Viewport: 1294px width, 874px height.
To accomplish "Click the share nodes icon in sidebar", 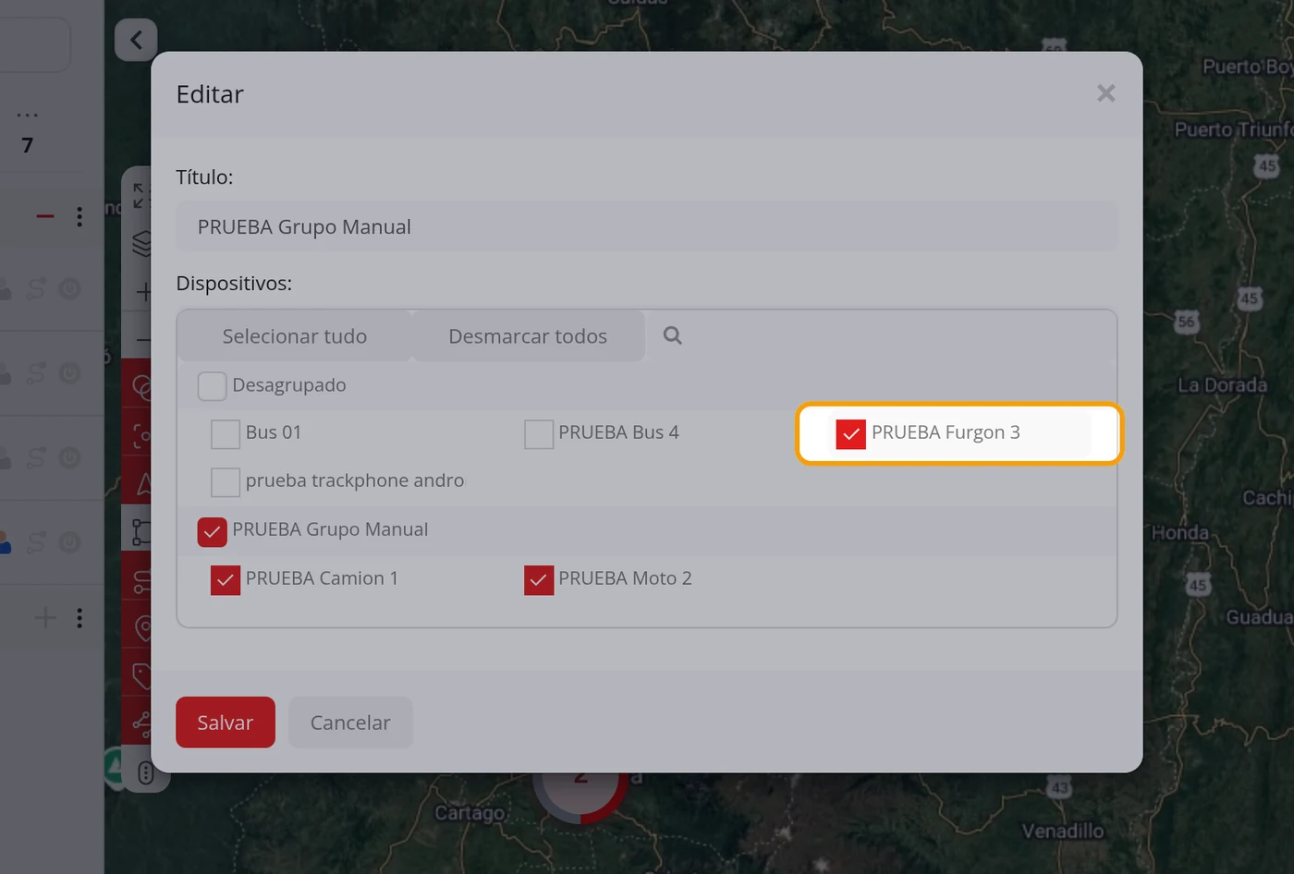I will point(141,723).
